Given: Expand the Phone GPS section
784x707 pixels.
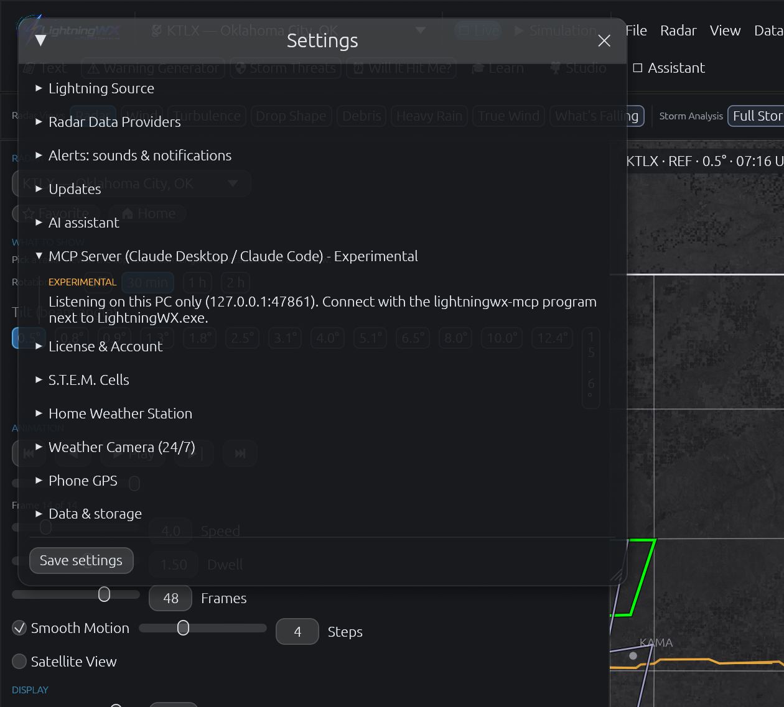Looking at the screenshot, I should (77, 481).
